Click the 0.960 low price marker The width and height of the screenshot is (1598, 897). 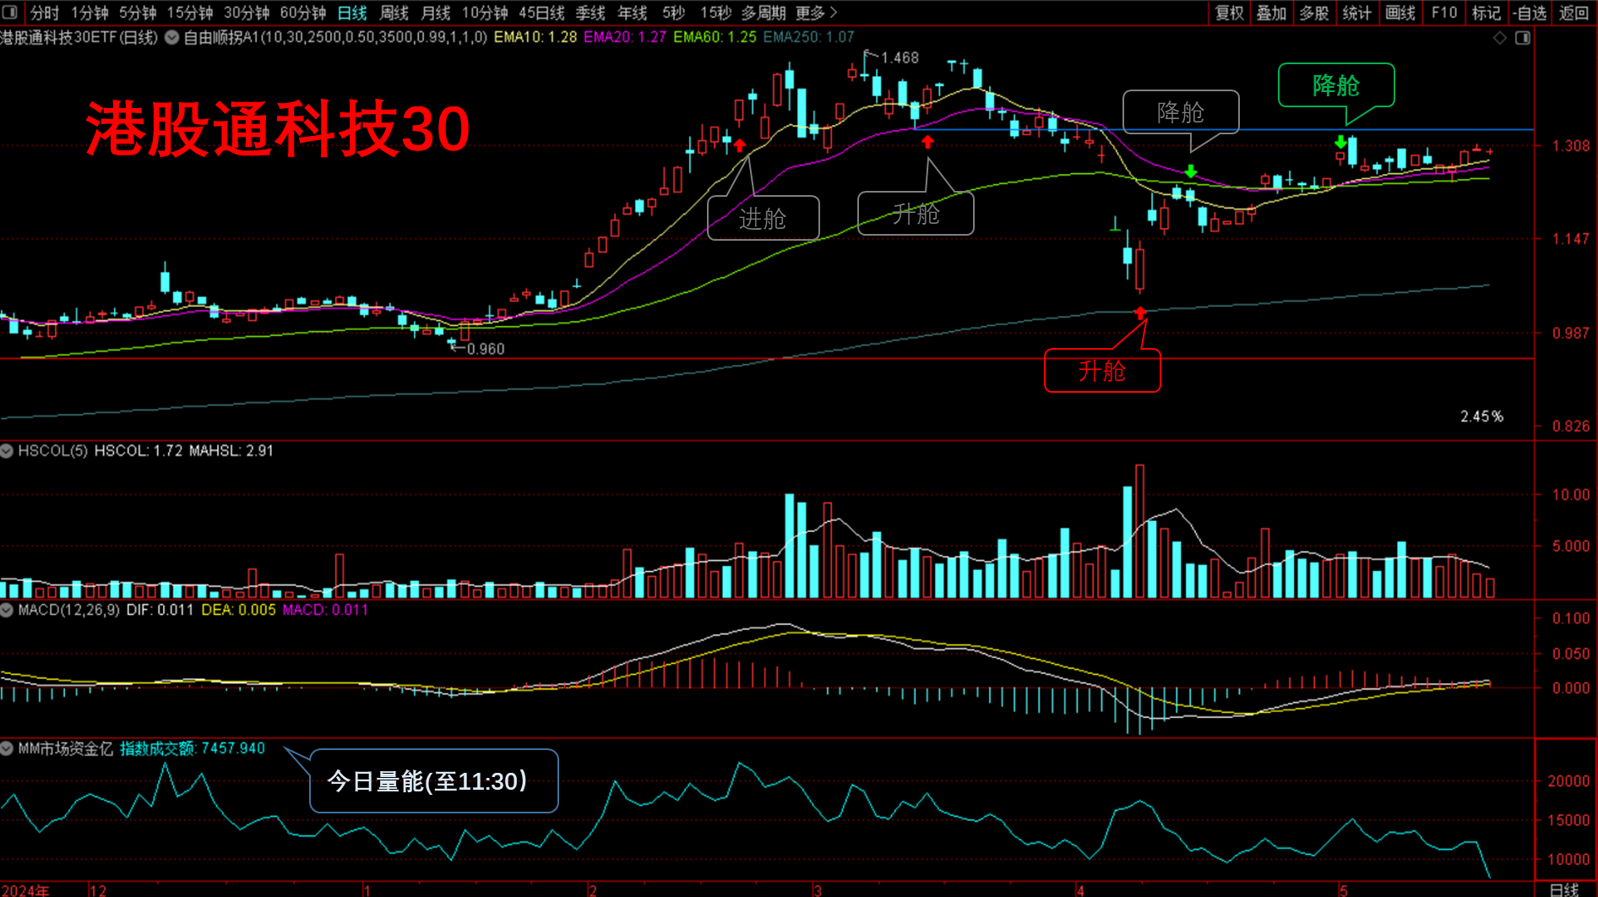tap(486, 349)
